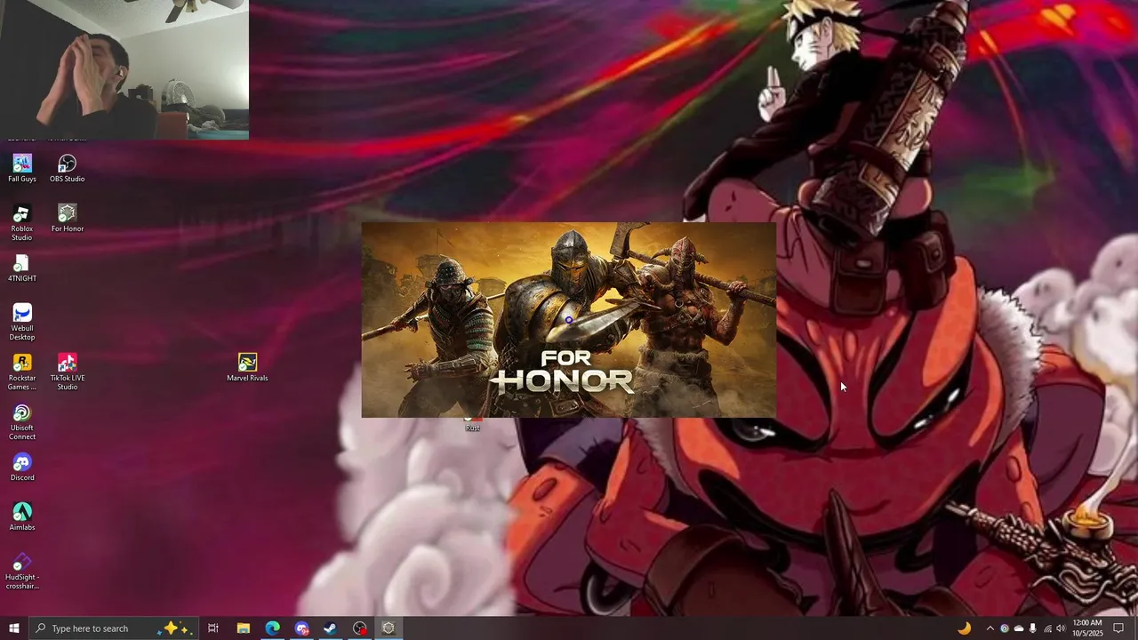Open Microsoft Edge from the taskbar
This screenshot has height=640, width=1138.
(x=272, y=628)
